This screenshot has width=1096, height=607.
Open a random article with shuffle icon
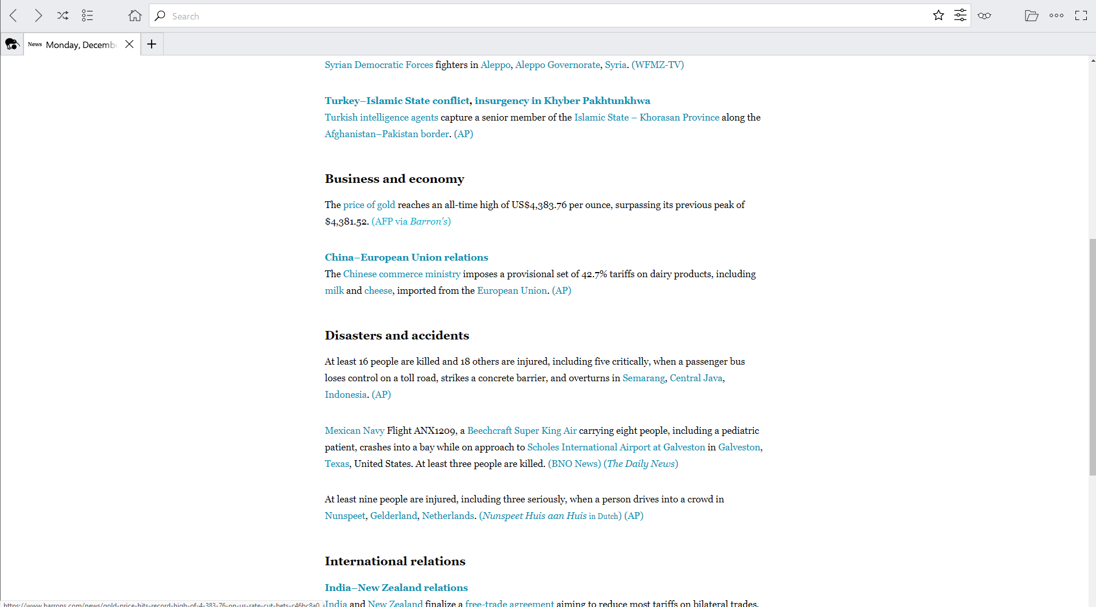(x=62, y=15)
